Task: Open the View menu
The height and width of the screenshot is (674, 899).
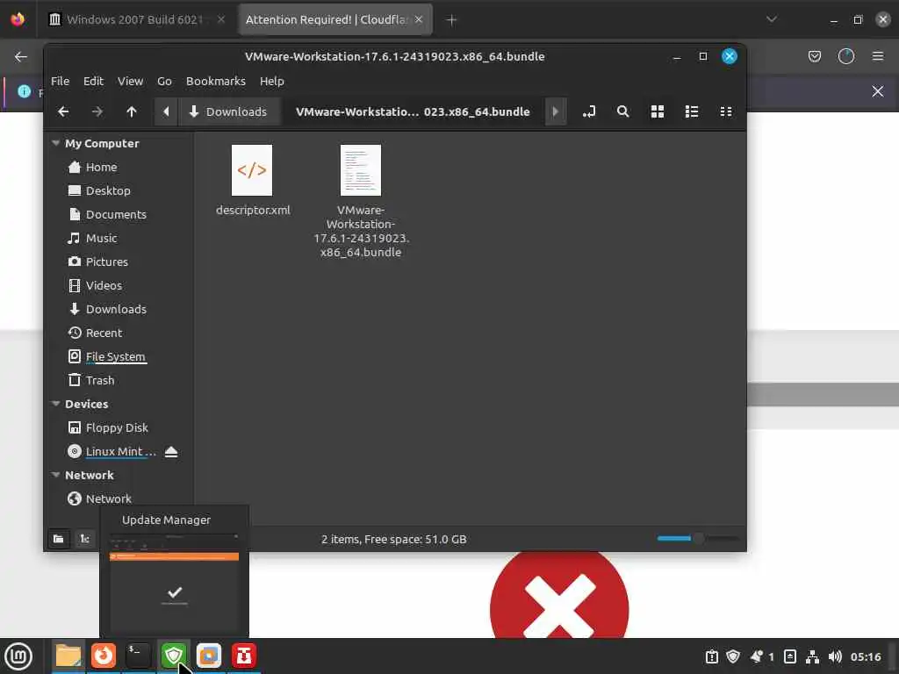Action: tap(130, 82)
